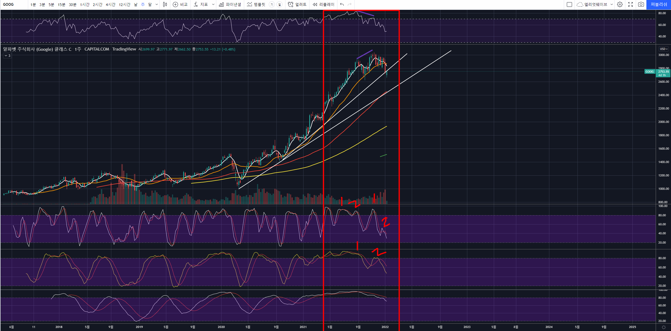The width and height of the screenshot is (671, 331).
Task: Click the undo arrow
Action: (x=342, y=4)
